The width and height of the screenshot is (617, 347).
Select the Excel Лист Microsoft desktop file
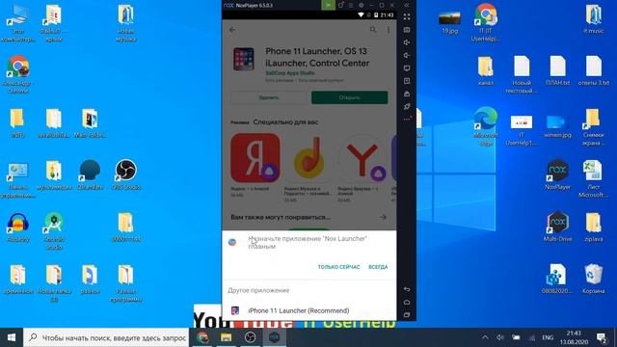[593, 178]
